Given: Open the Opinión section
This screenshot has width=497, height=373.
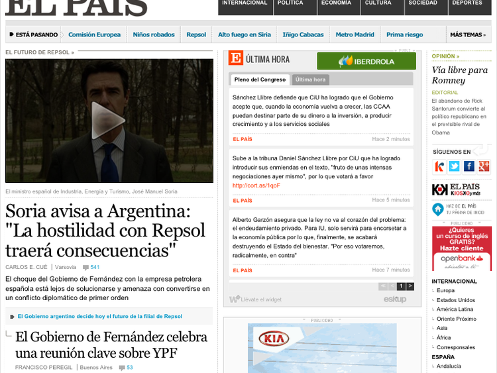Looking at the screenshot, I should pyautogui.click(x=445, y=56).
